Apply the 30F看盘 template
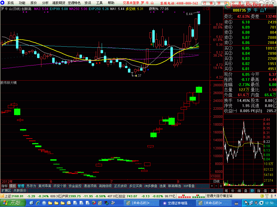The image size is (277, 207). [x=189, y=186]
